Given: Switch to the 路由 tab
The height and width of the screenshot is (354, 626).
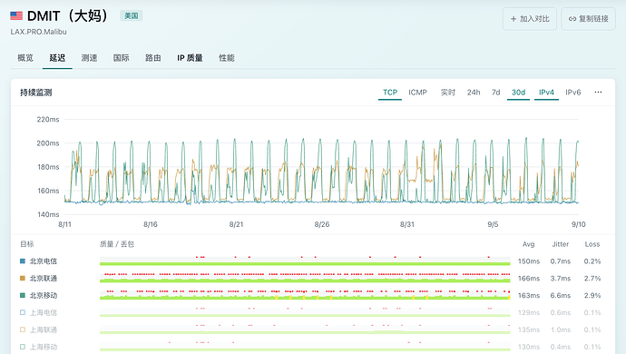Looking at the screenshot, I should click(153, 58).
